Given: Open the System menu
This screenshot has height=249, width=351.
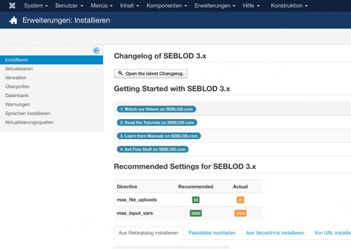Looking at the screenshot, I should point(36,6).
